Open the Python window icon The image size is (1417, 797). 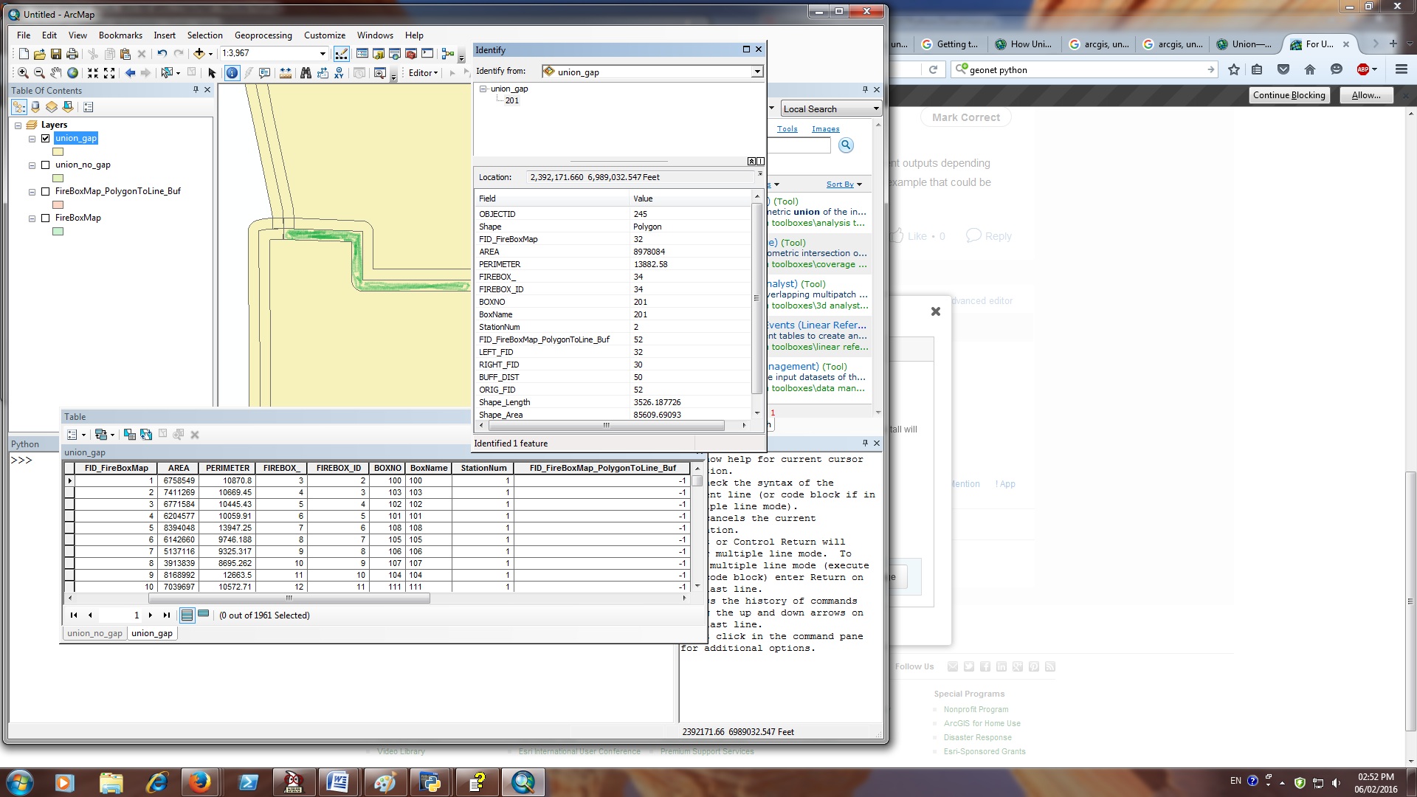click(427, 54)
